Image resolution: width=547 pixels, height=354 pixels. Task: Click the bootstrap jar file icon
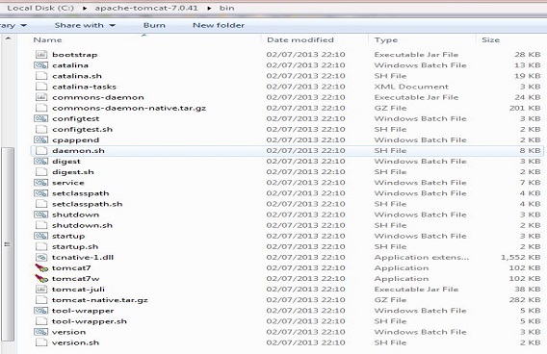(x=41, y=55)
